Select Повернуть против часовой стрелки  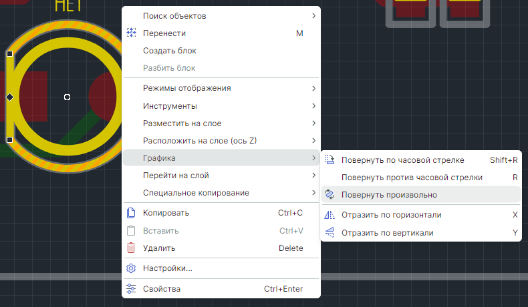point(421,178)
